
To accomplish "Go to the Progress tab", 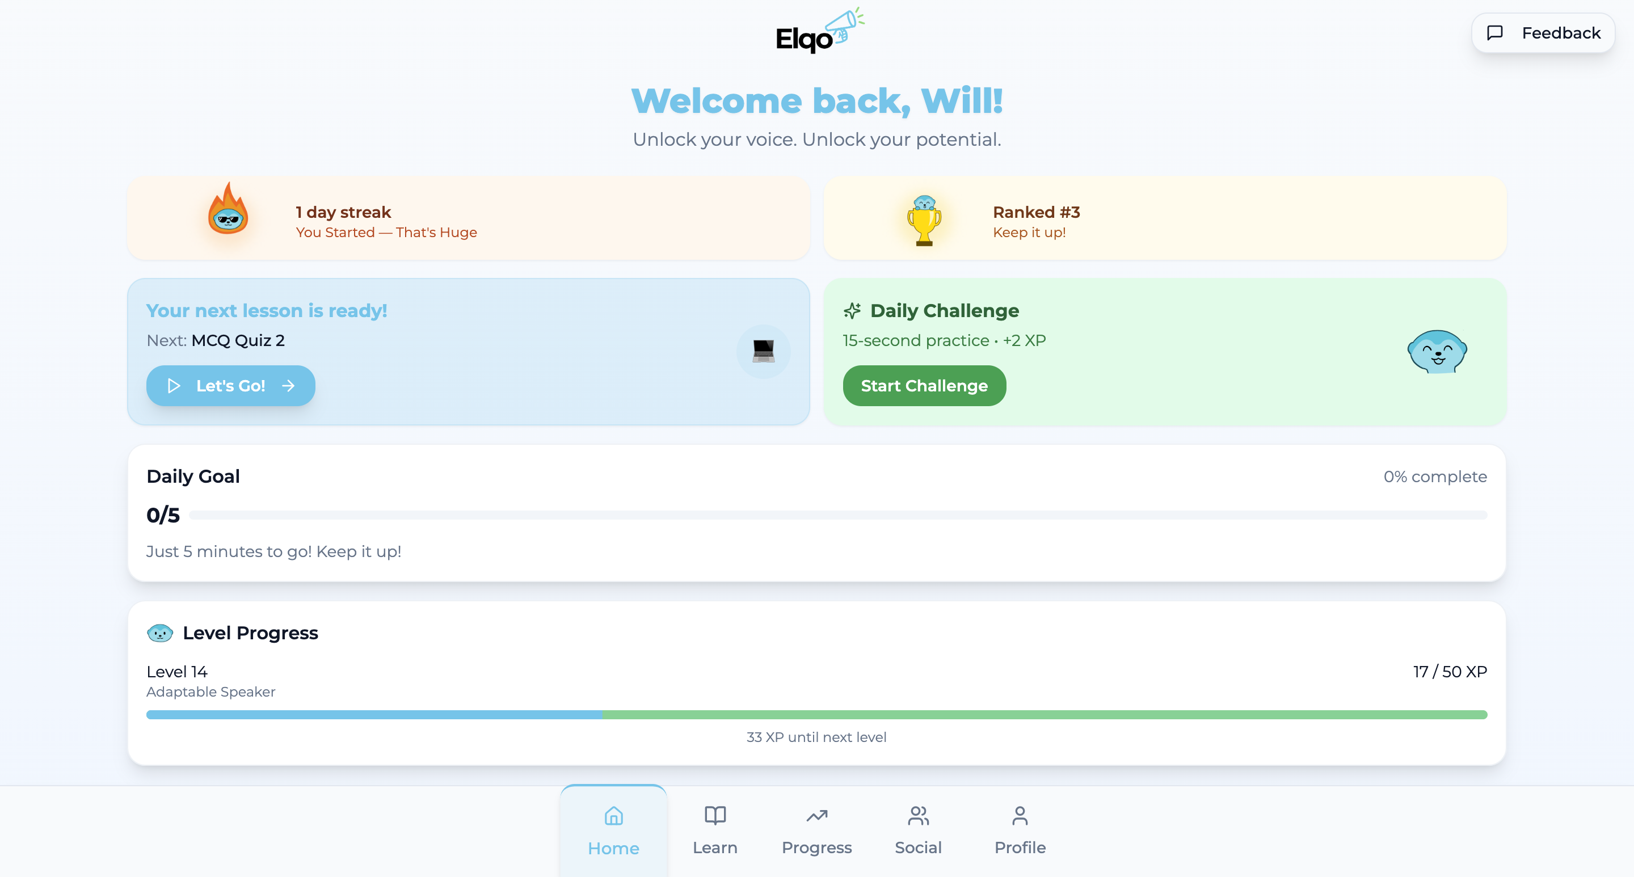I will tap(816, 830).
